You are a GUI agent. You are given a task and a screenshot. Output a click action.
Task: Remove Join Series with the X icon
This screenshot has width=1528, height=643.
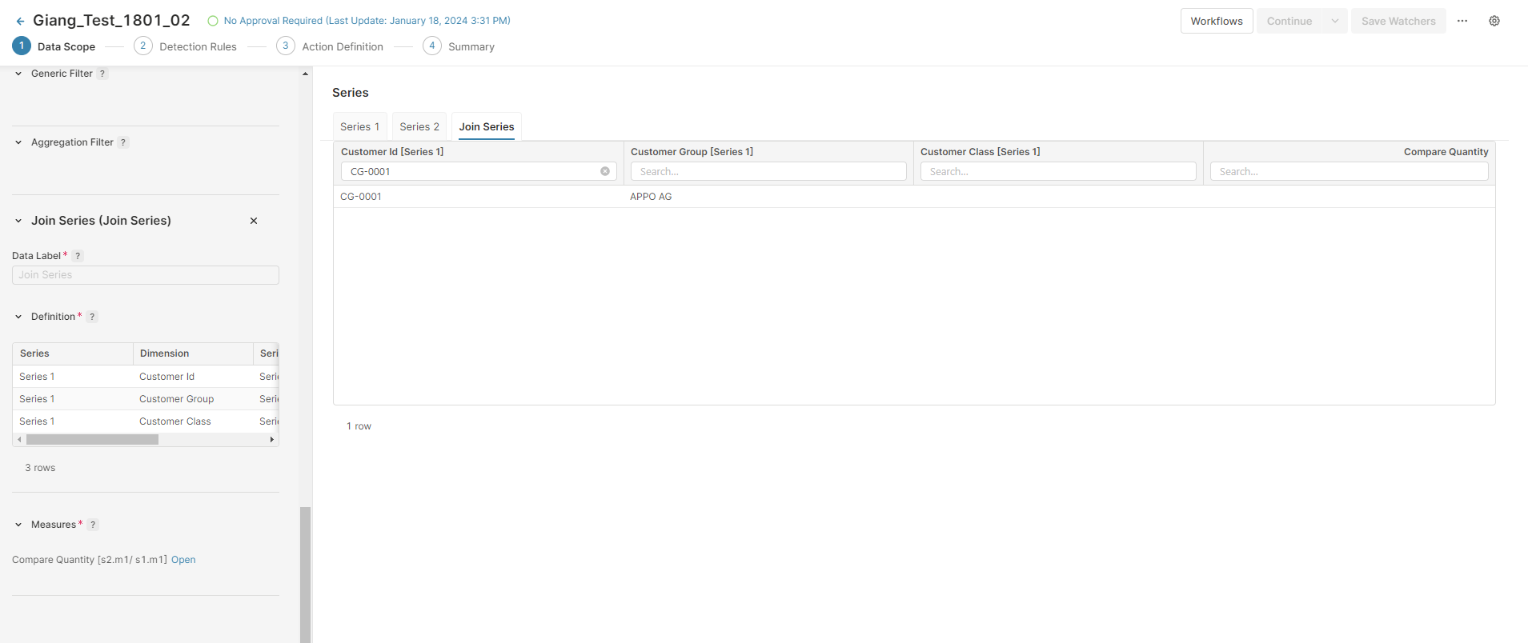254,221
